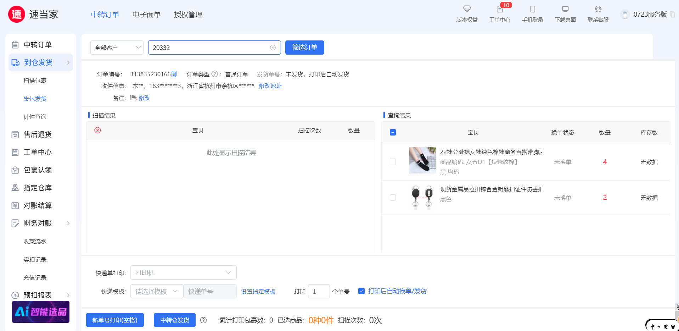Open the 工单中心 icon with badge
The width and height of the screenshot is (679, 331).
(500, 10)
